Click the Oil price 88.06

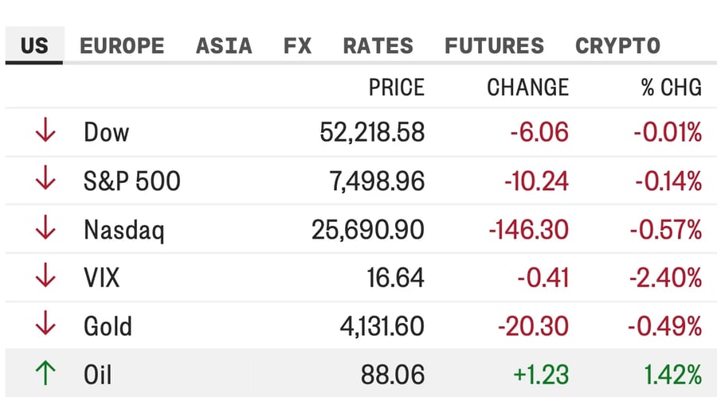(x=393, y=375)
